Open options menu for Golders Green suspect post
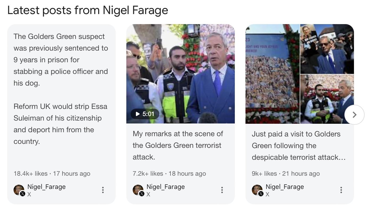 (103, 190)
